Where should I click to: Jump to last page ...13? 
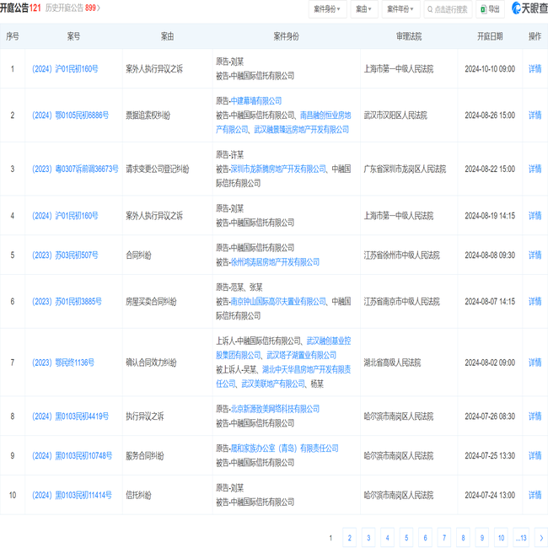(521, 538)
